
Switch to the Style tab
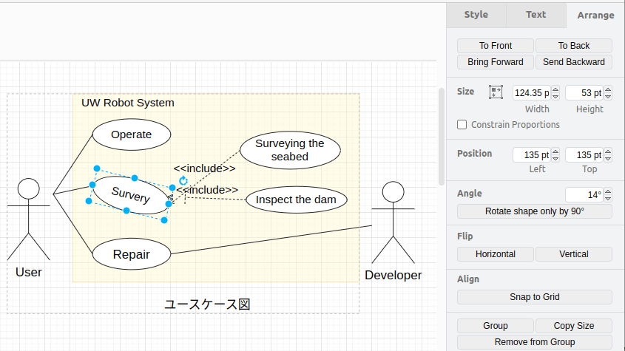(476, 15)
